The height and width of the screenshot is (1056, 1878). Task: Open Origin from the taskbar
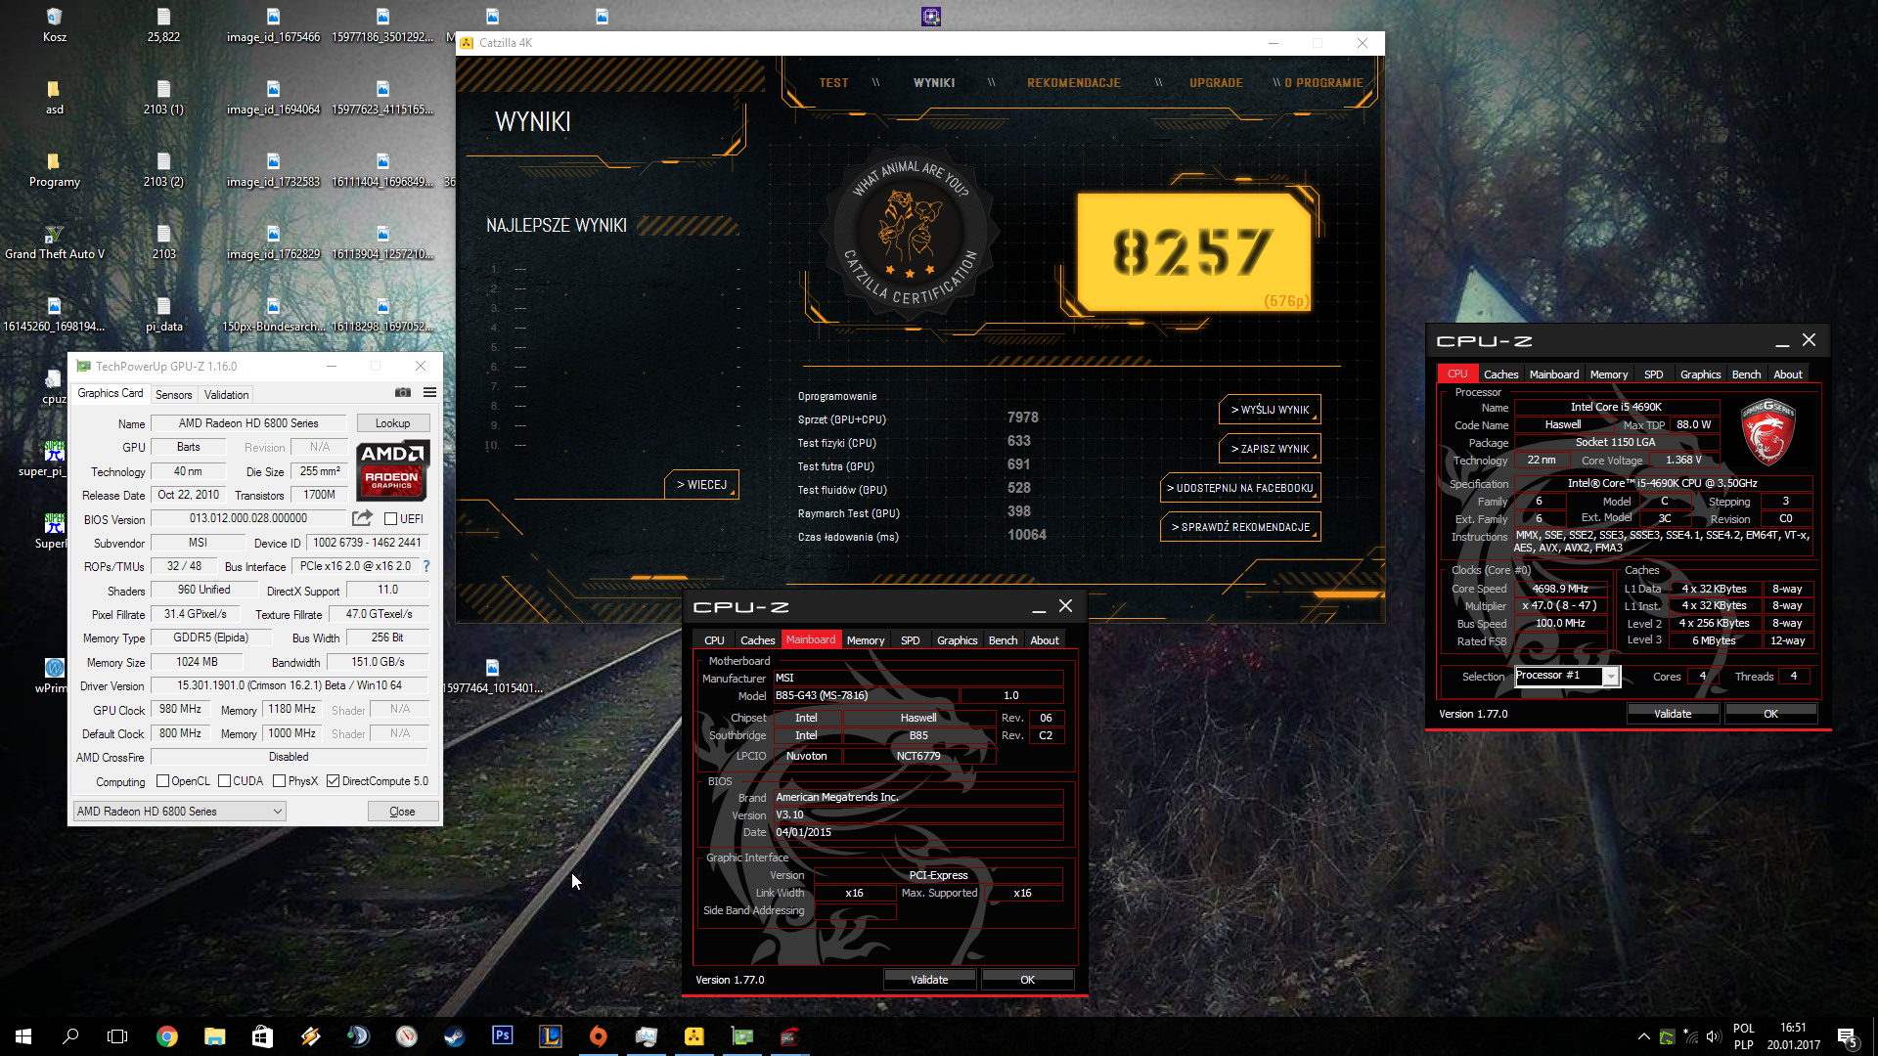coord(599,1036)
